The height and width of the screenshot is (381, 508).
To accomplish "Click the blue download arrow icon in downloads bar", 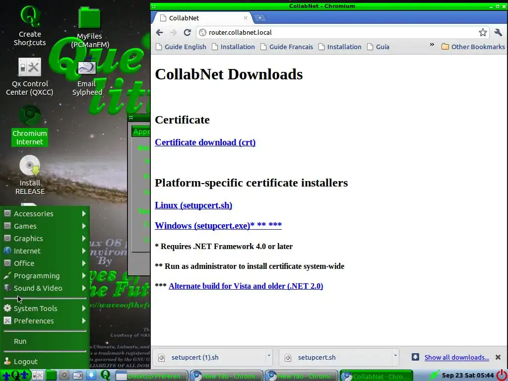I will tap(415, 357).
